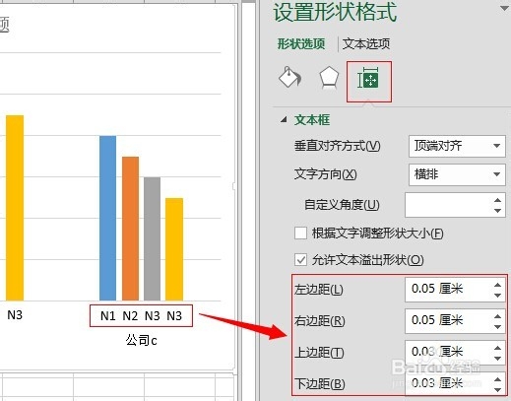Click the N3 label under the left yellow bar
Screen dimensions: 511x401
tap(15, 315)
